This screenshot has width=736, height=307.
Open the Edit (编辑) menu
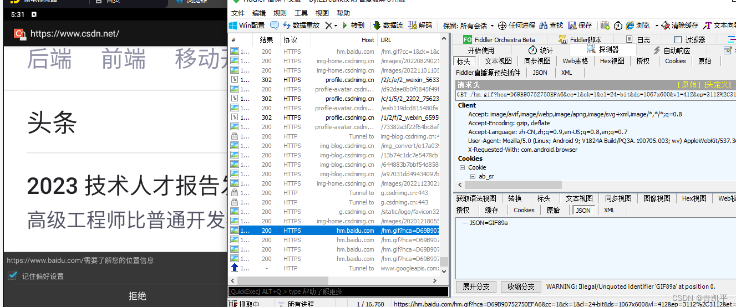click(259, 13)
